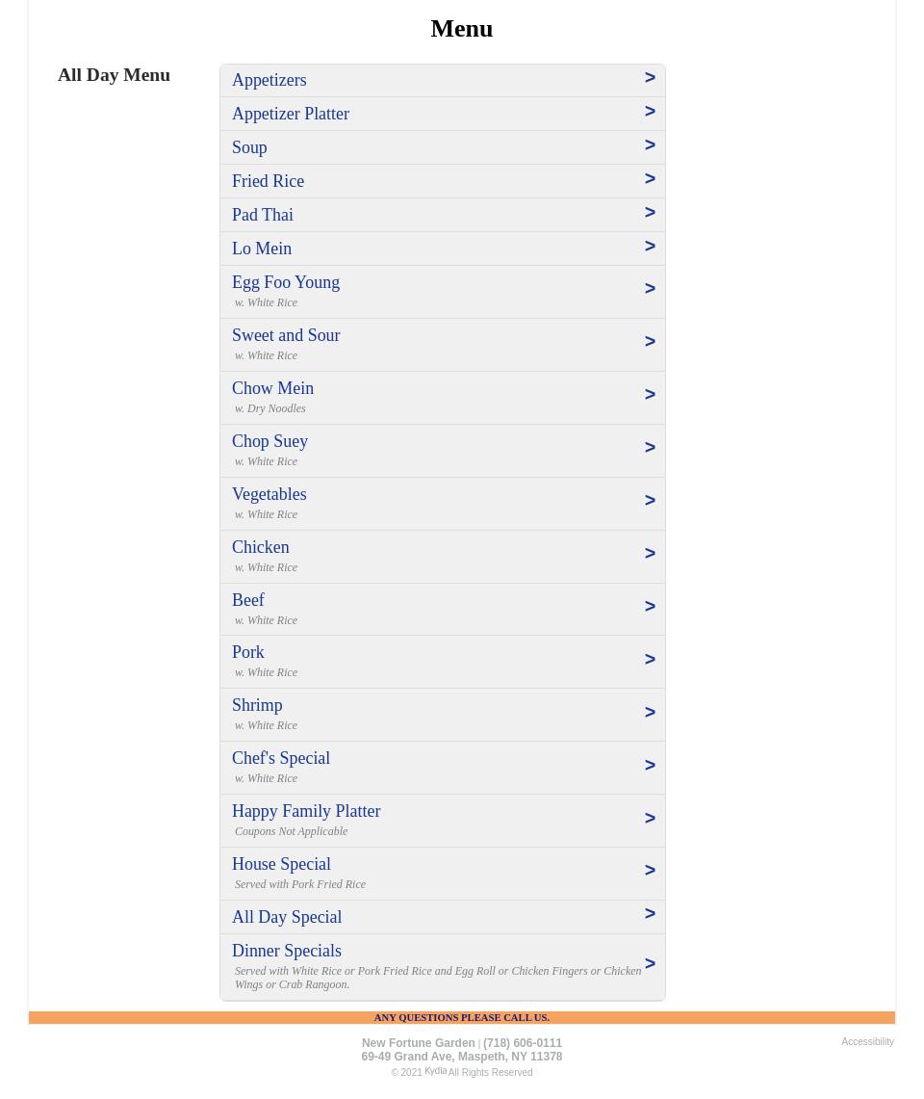Image resolution: width=924 pixels, height=1099 pixels.
Task: Expand the Lo Mein section
Action: (x=650, y=248)
